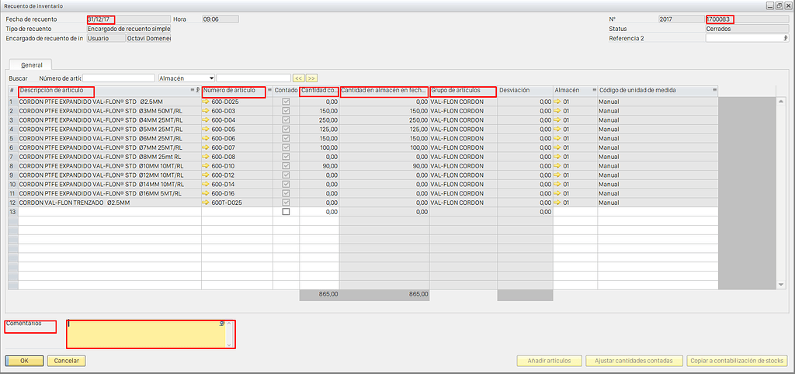Click the Número de artículo column header
This screenshot has height=374, width=795.
click(237, 90)
